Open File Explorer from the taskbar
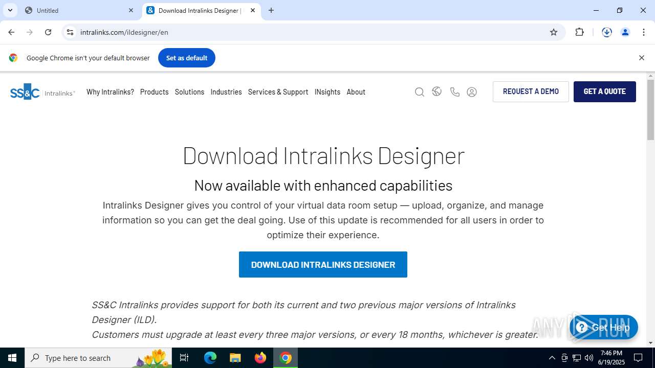 pyautogui.click(x=235, y=358)
